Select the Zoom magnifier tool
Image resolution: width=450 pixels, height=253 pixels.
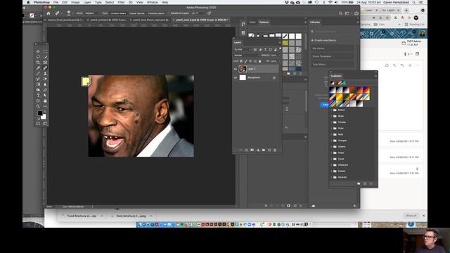point(38,106)
